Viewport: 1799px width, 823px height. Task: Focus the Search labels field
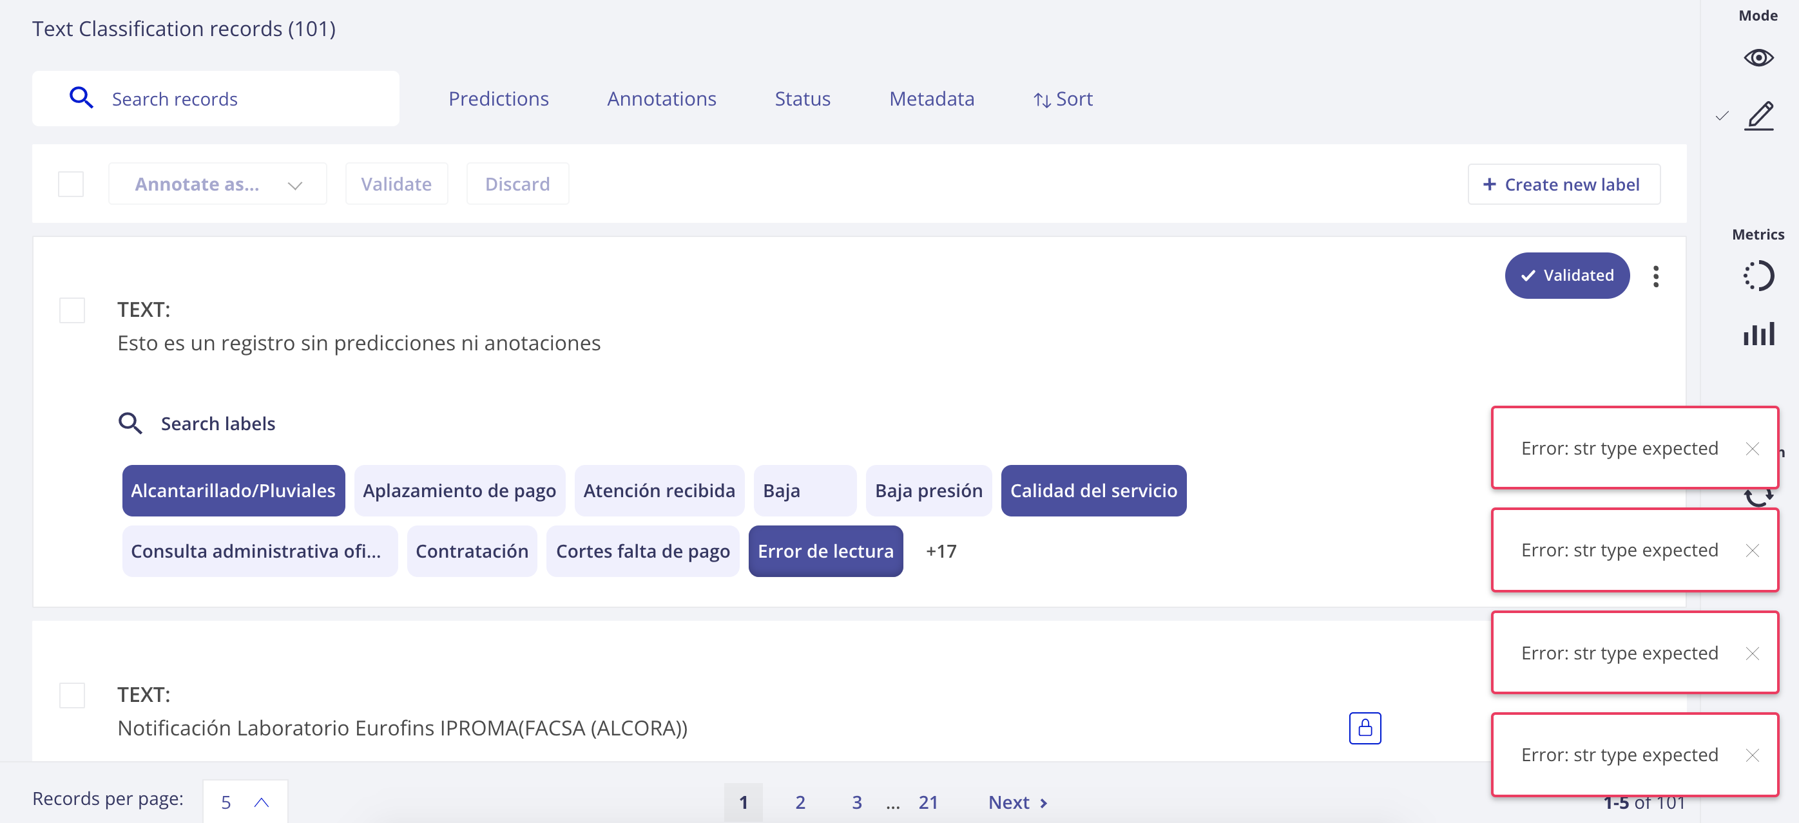tap(218, 423)
